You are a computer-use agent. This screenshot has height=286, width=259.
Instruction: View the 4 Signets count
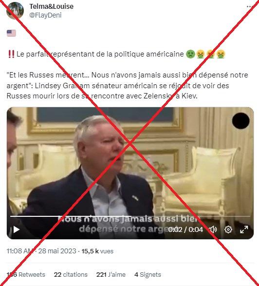[148, 274]
